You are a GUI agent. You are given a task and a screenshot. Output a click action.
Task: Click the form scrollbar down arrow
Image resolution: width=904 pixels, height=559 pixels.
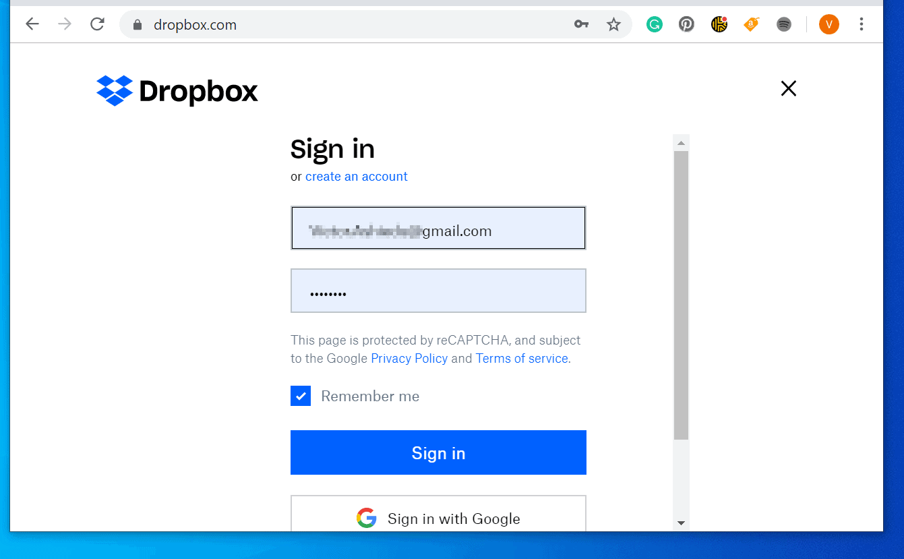681,523
